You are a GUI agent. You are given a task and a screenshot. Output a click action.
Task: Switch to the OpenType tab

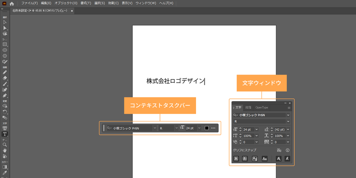pyautogui.click(x=262, y=108)
